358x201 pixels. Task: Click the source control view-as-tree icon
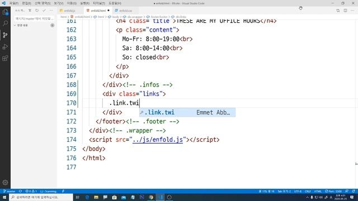point(30,11)
